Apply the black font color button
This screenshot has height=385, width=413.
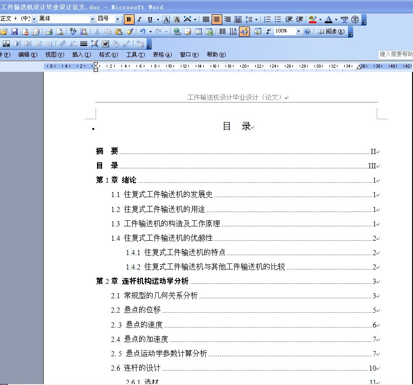[x=329, y=19]
